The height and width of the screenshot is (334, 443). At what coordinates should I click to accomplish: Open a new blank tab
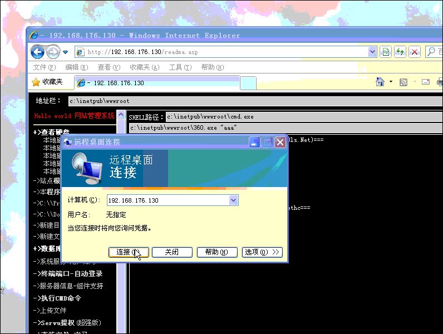click(x=248, y=83)
